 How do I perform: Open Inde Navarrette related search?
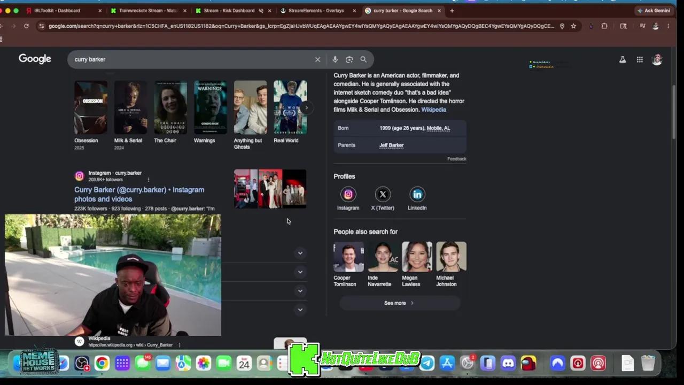[383, 265]
